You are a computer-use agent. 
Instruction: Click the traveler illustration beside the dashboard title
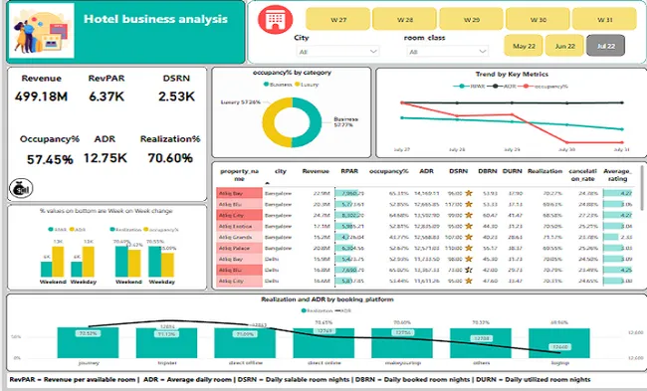(x=42, y=31)
